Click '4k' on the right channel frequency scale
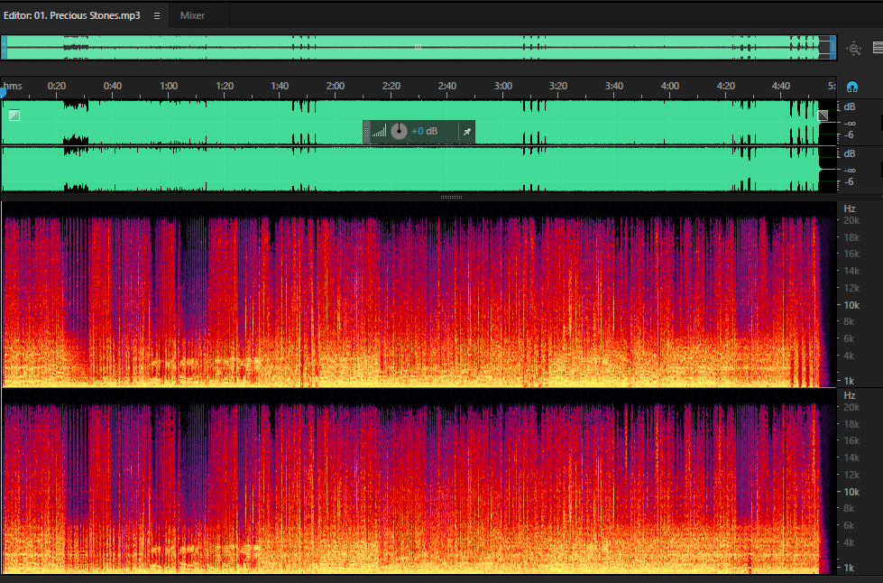 [849, 543]
